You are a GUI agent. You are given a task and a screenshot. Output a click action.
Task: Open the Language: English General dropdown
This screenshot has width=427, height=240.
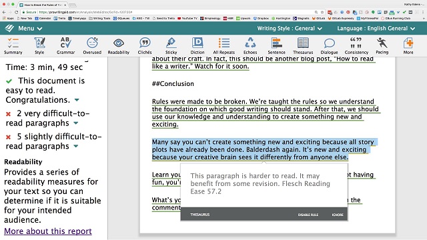tap(376, 28)
